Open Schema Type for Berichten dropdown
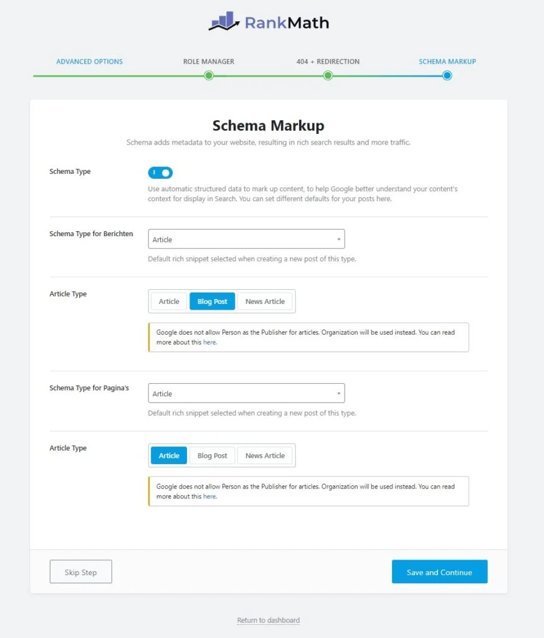Screen dimensions: 544x638 [246, 239]
